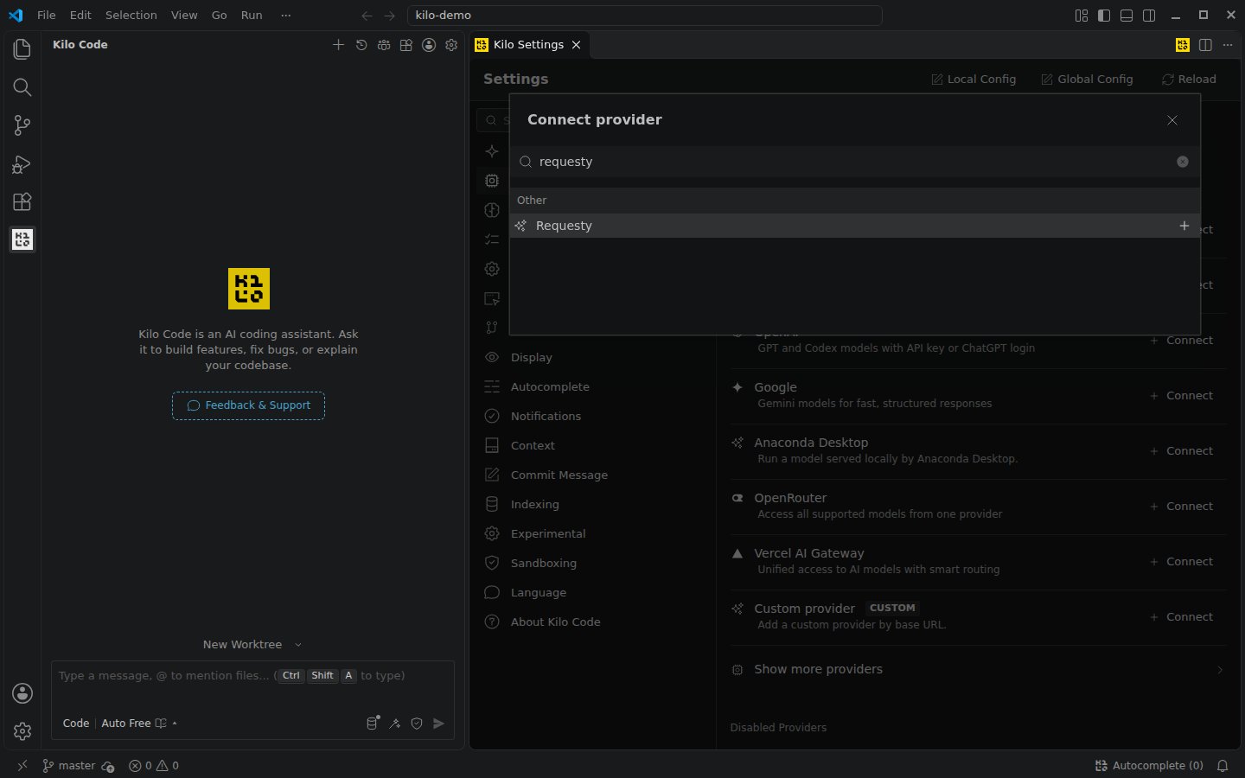Viewport: 1245px width, 778px height.
Task: Select the Requesty provider row
Action: tap(855, 226)
